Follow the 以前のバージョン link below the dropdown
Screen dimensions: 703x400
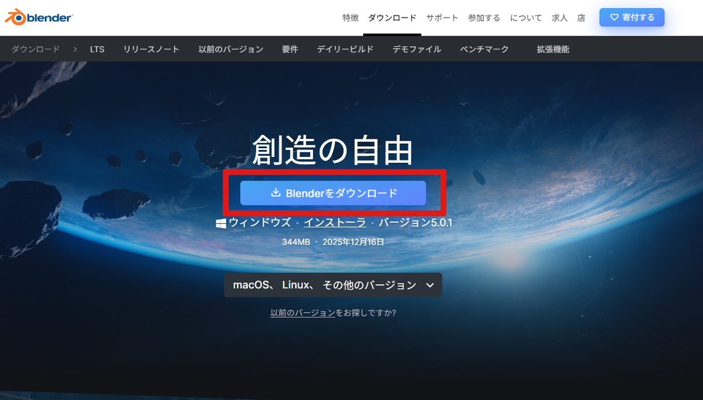(302, 313)
